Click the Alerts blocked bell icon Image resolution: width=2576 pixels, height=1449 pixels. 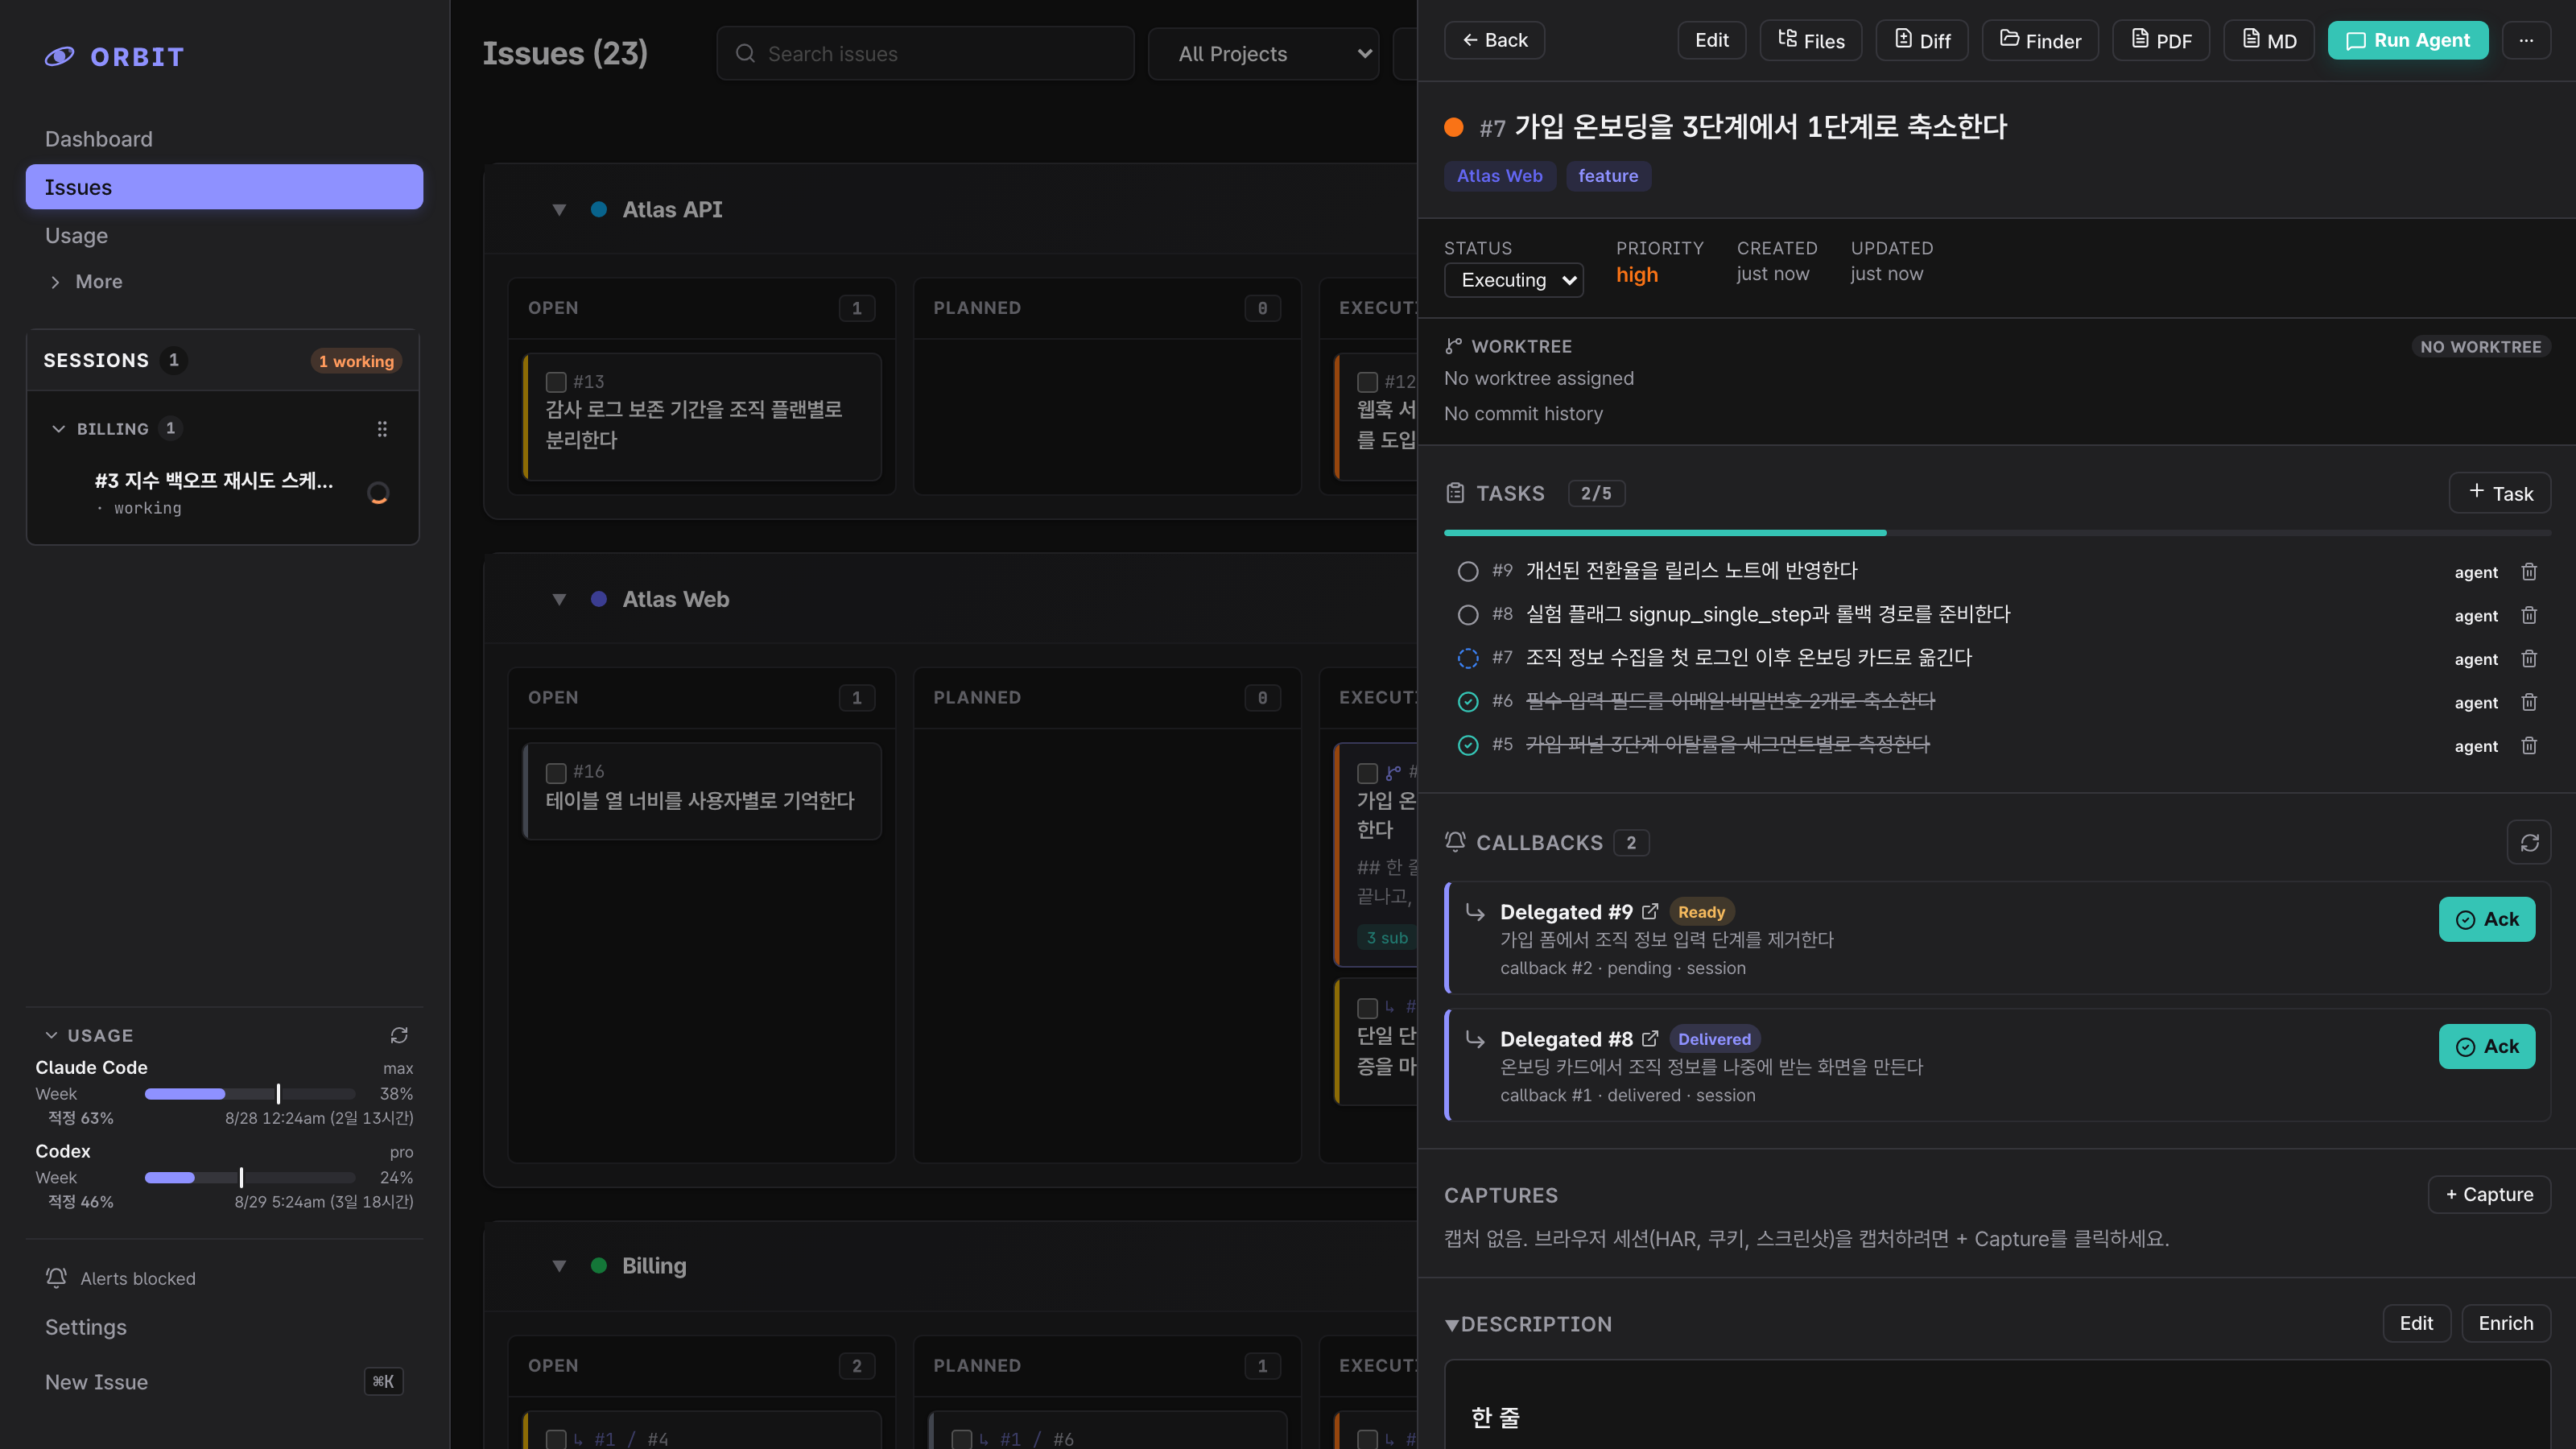(56, 1278)
